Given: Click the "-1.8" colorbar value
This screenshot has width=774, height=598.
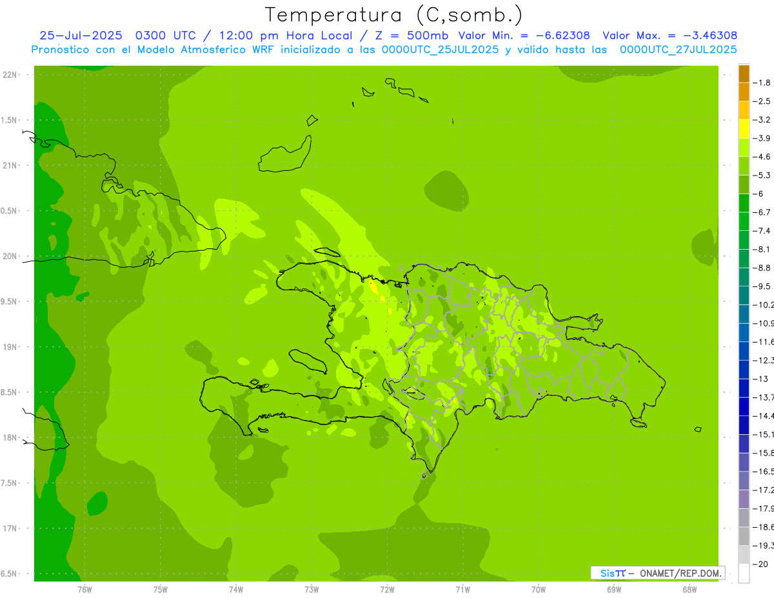Looking at the screenshot, I should (x=762, y=83).
